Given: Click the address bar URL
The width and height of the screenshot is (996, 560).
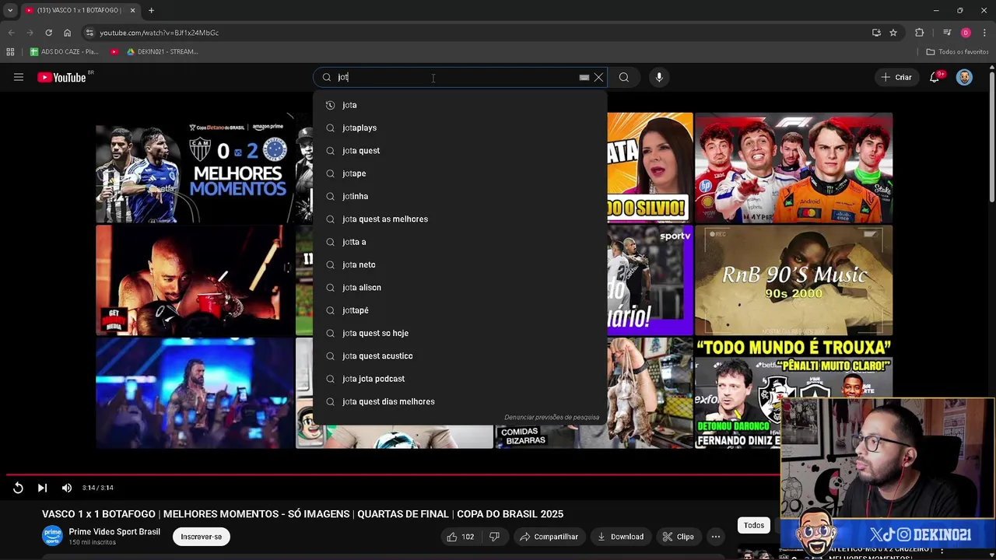Looking at the screenshot, I should 159,33.
